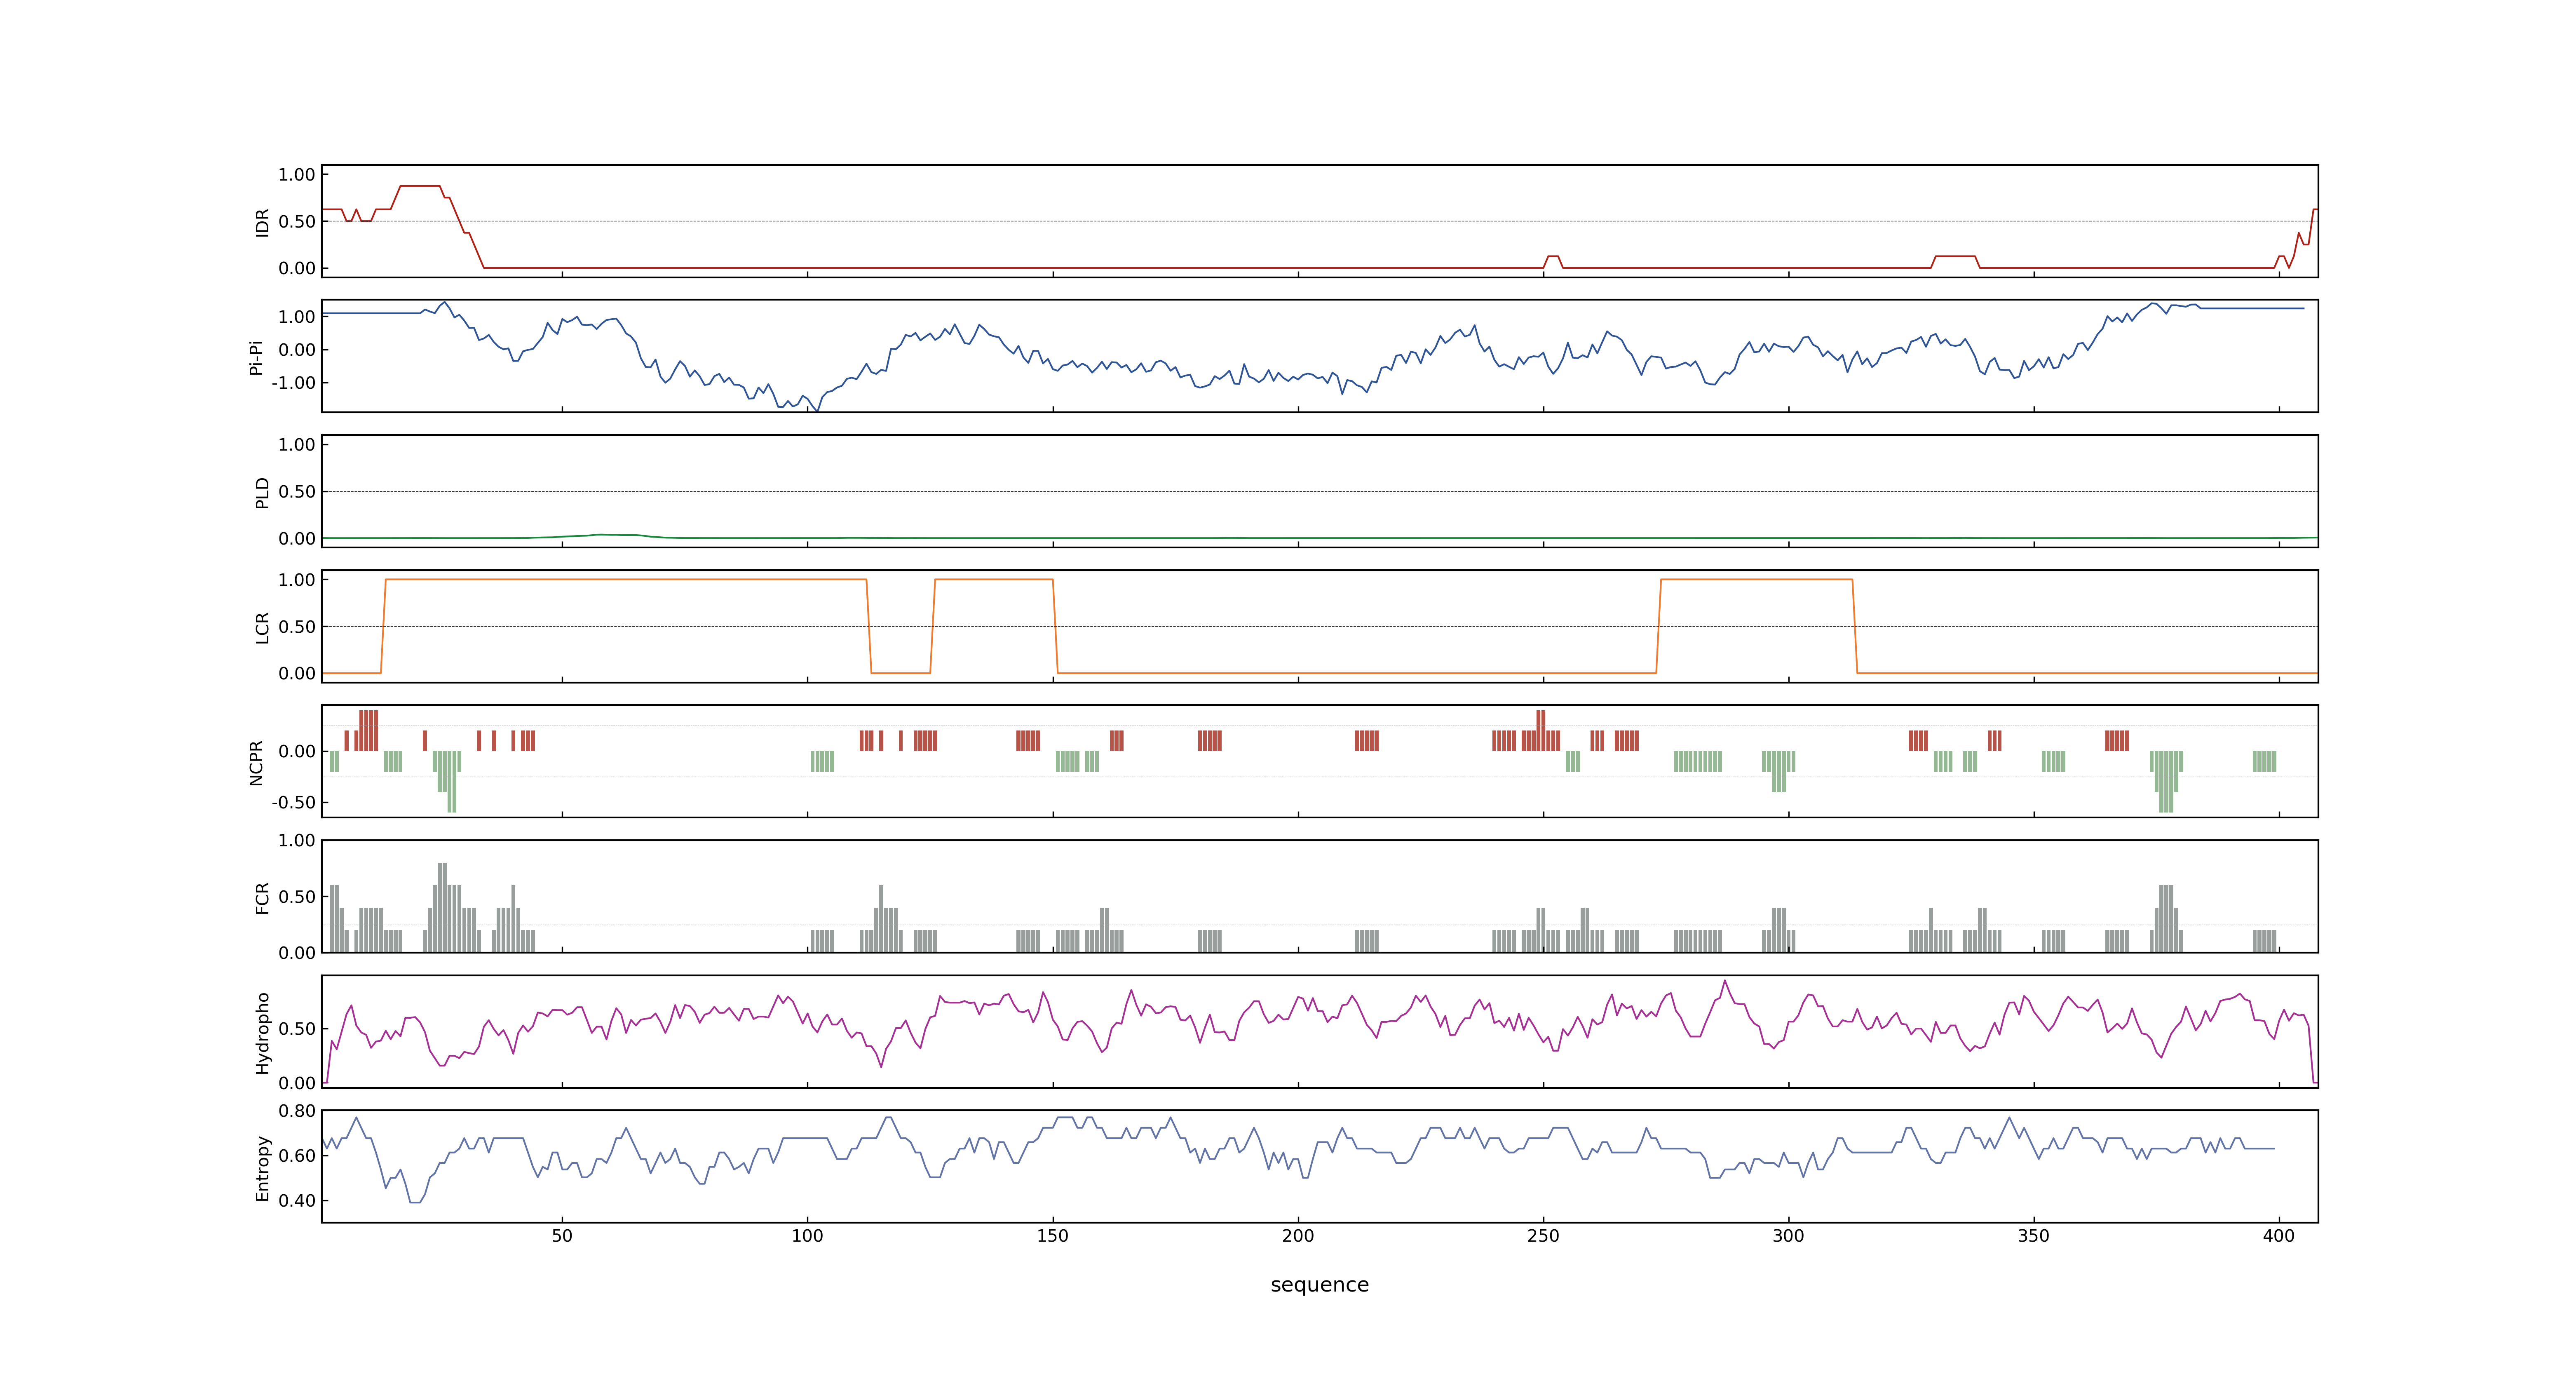The width and height of the screenshot is (2576, 1374).
Task: Click the 1.00 tick on PLD axis
Action: pyautogui.click(x=297, y=445)
